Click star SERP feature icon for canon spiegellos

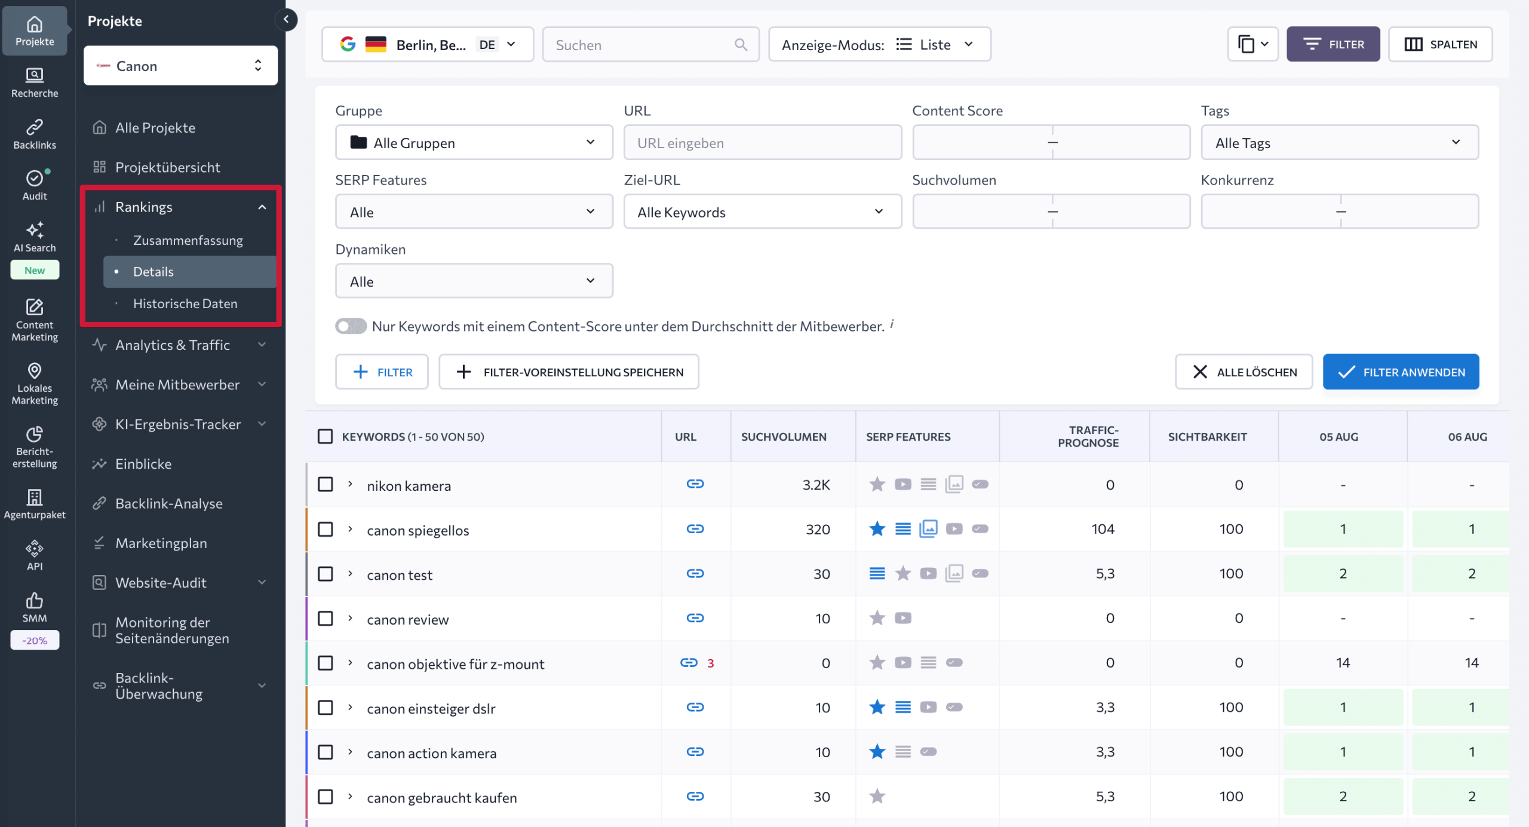click(x=877, y=529)
